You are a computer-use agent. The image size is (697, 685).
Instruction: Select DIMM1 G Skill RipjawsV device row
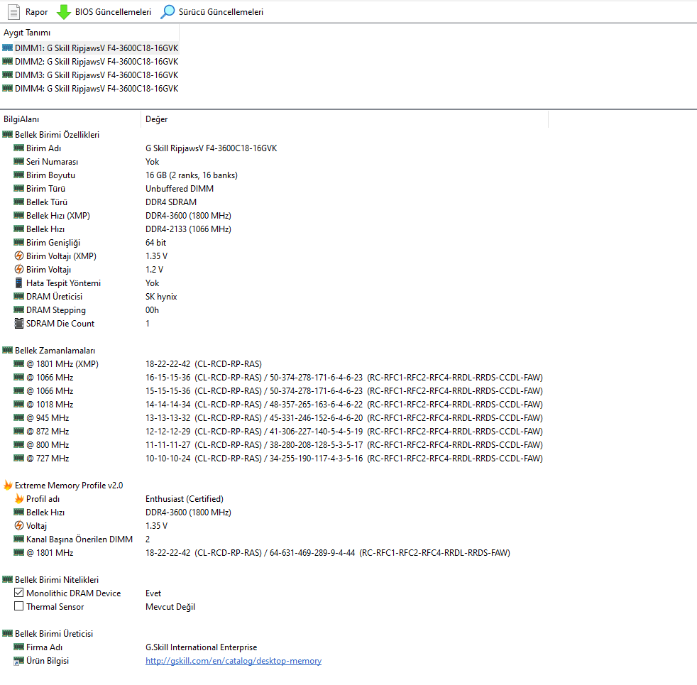click(x=90, y=48)
